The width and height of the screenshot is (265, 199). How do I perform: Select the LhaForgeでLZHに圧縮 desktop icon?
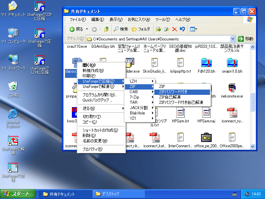click(40, 64)
